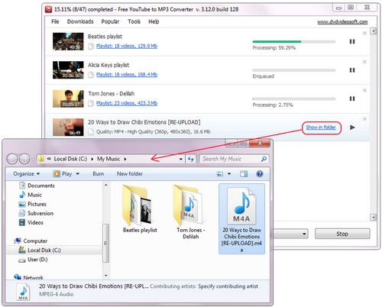Click the Alicia Keys playlist video thumbnail
This screenshot has width=382, height=307.
click(x=68, y=69)
